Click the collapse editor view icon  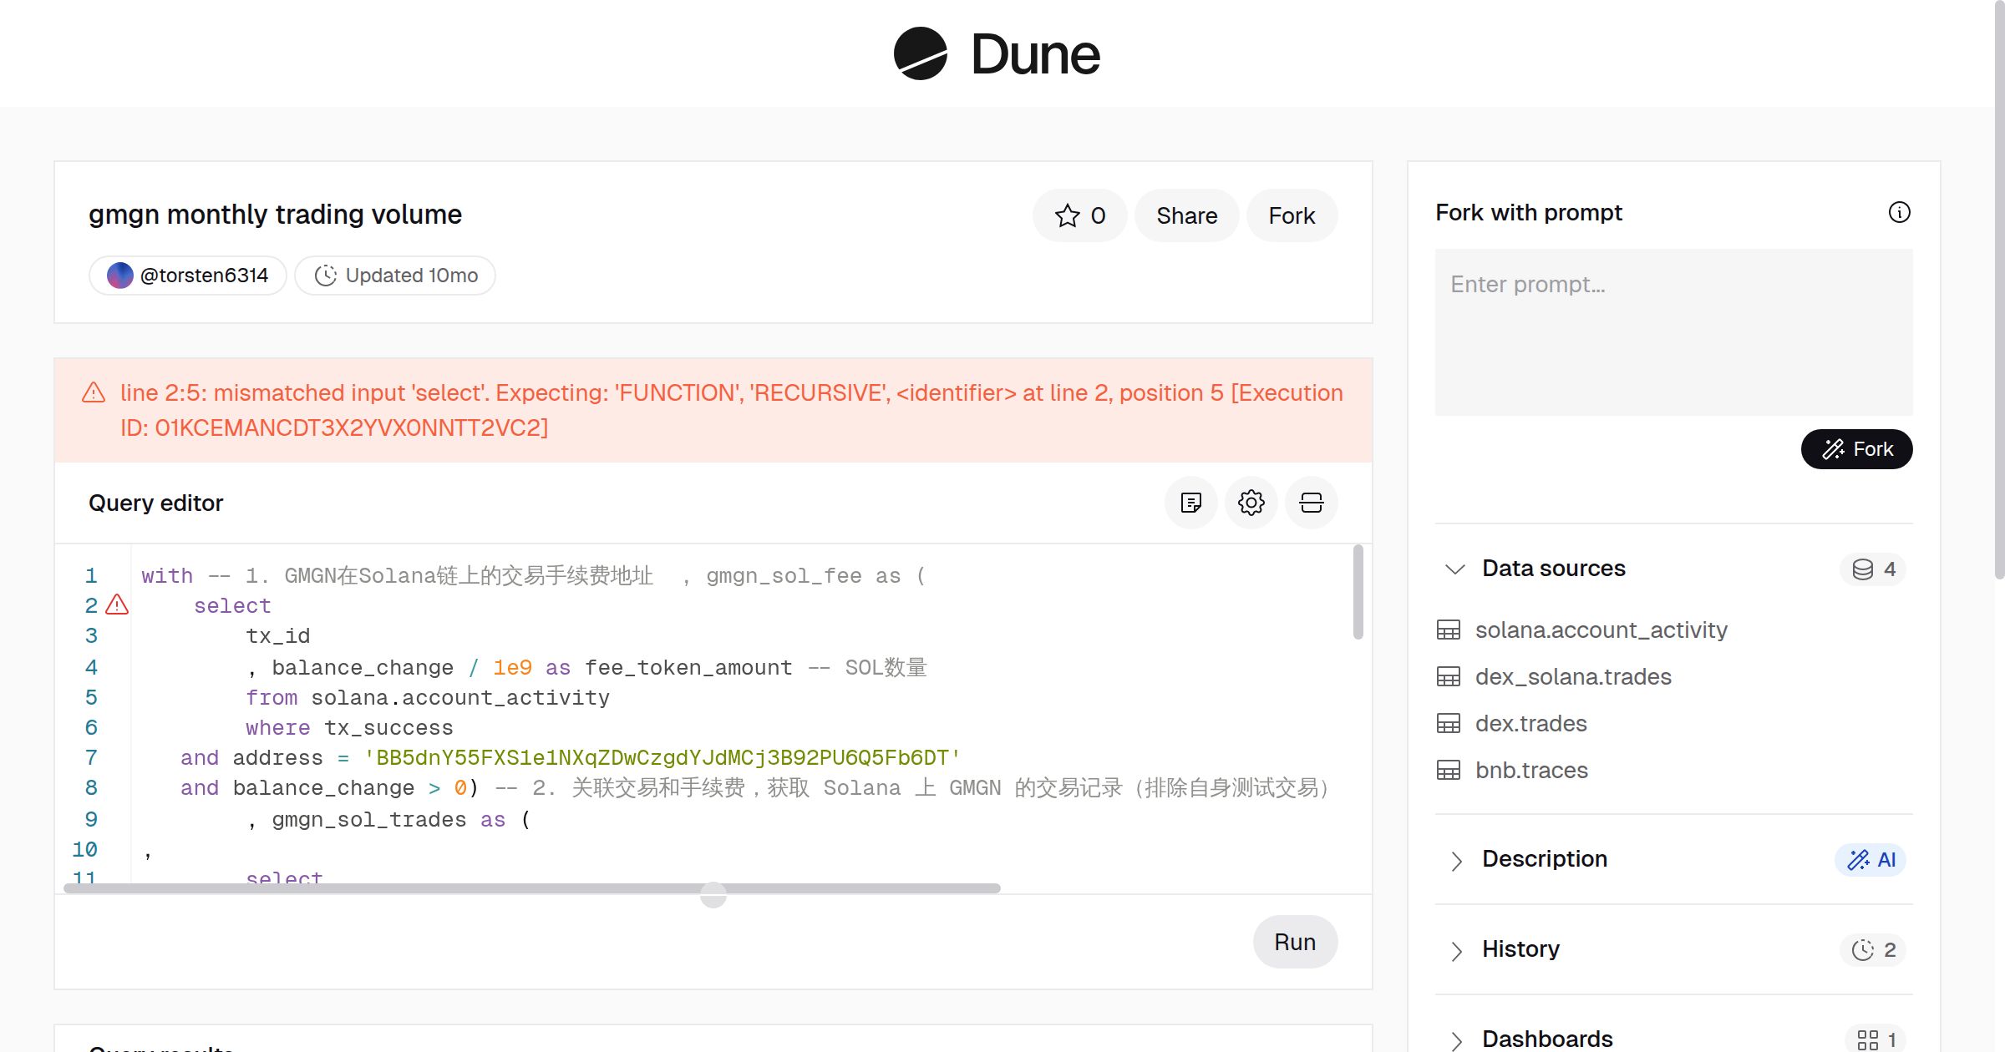[x=1311, y=503]
